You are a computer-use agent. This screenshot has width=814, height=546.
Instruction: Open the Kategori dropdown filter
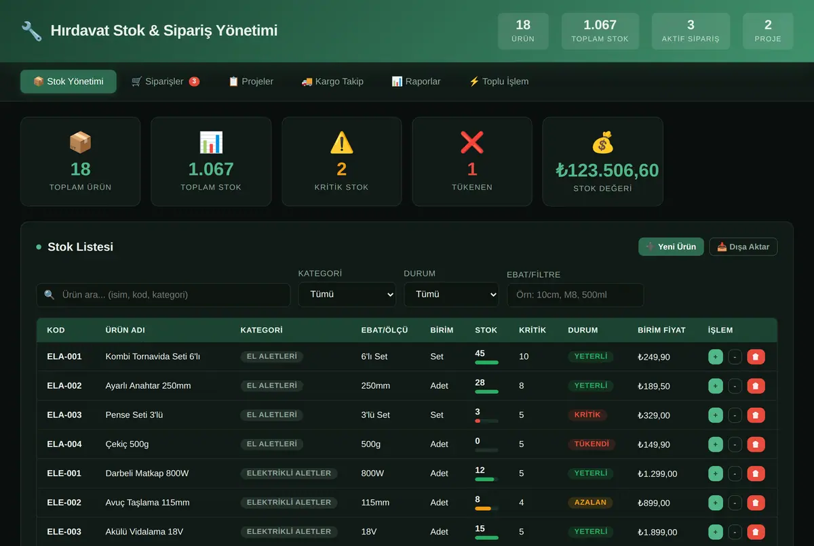[347, 295]
